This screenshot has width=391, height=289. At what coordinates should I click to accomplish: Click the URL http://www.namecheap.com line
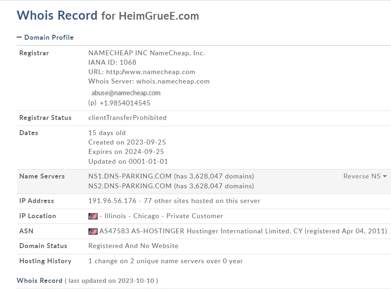(x=142, y=72)
